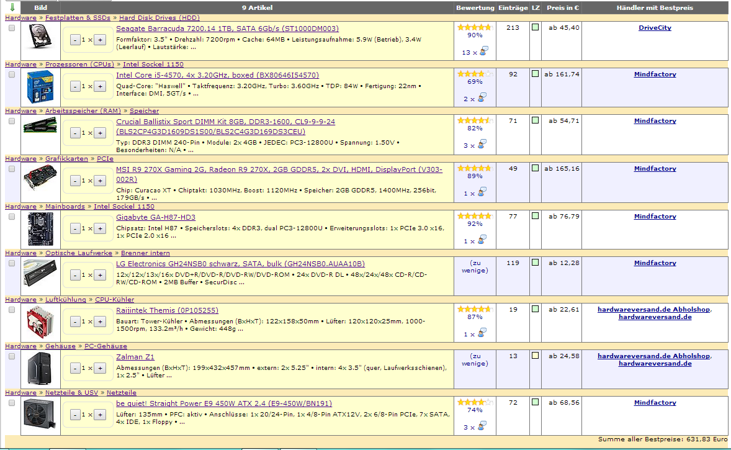This screenshot has height=450, width=731.
Task: Open Grafikkarten category breadcrumb
Action: pos(66,158)
